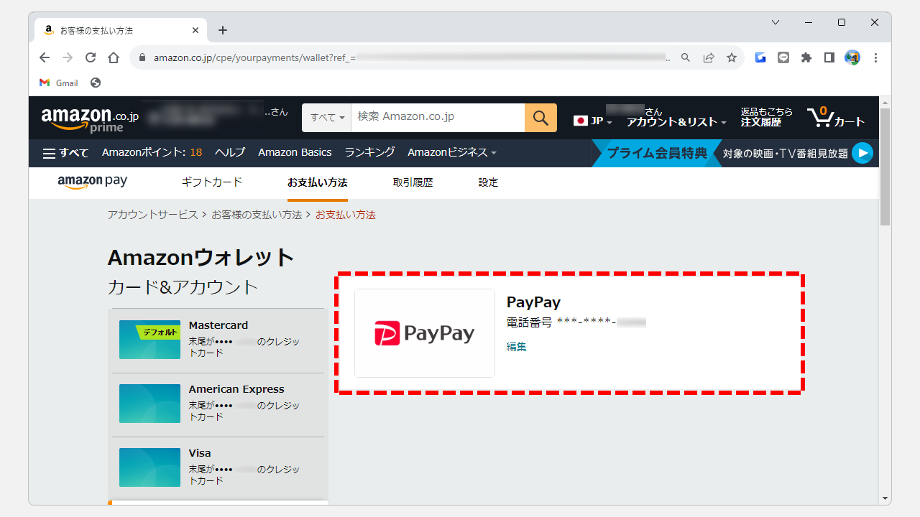This screenshot has height=517, width=920.
Task: Open the すべて search category dropdown
Action: 326,117
